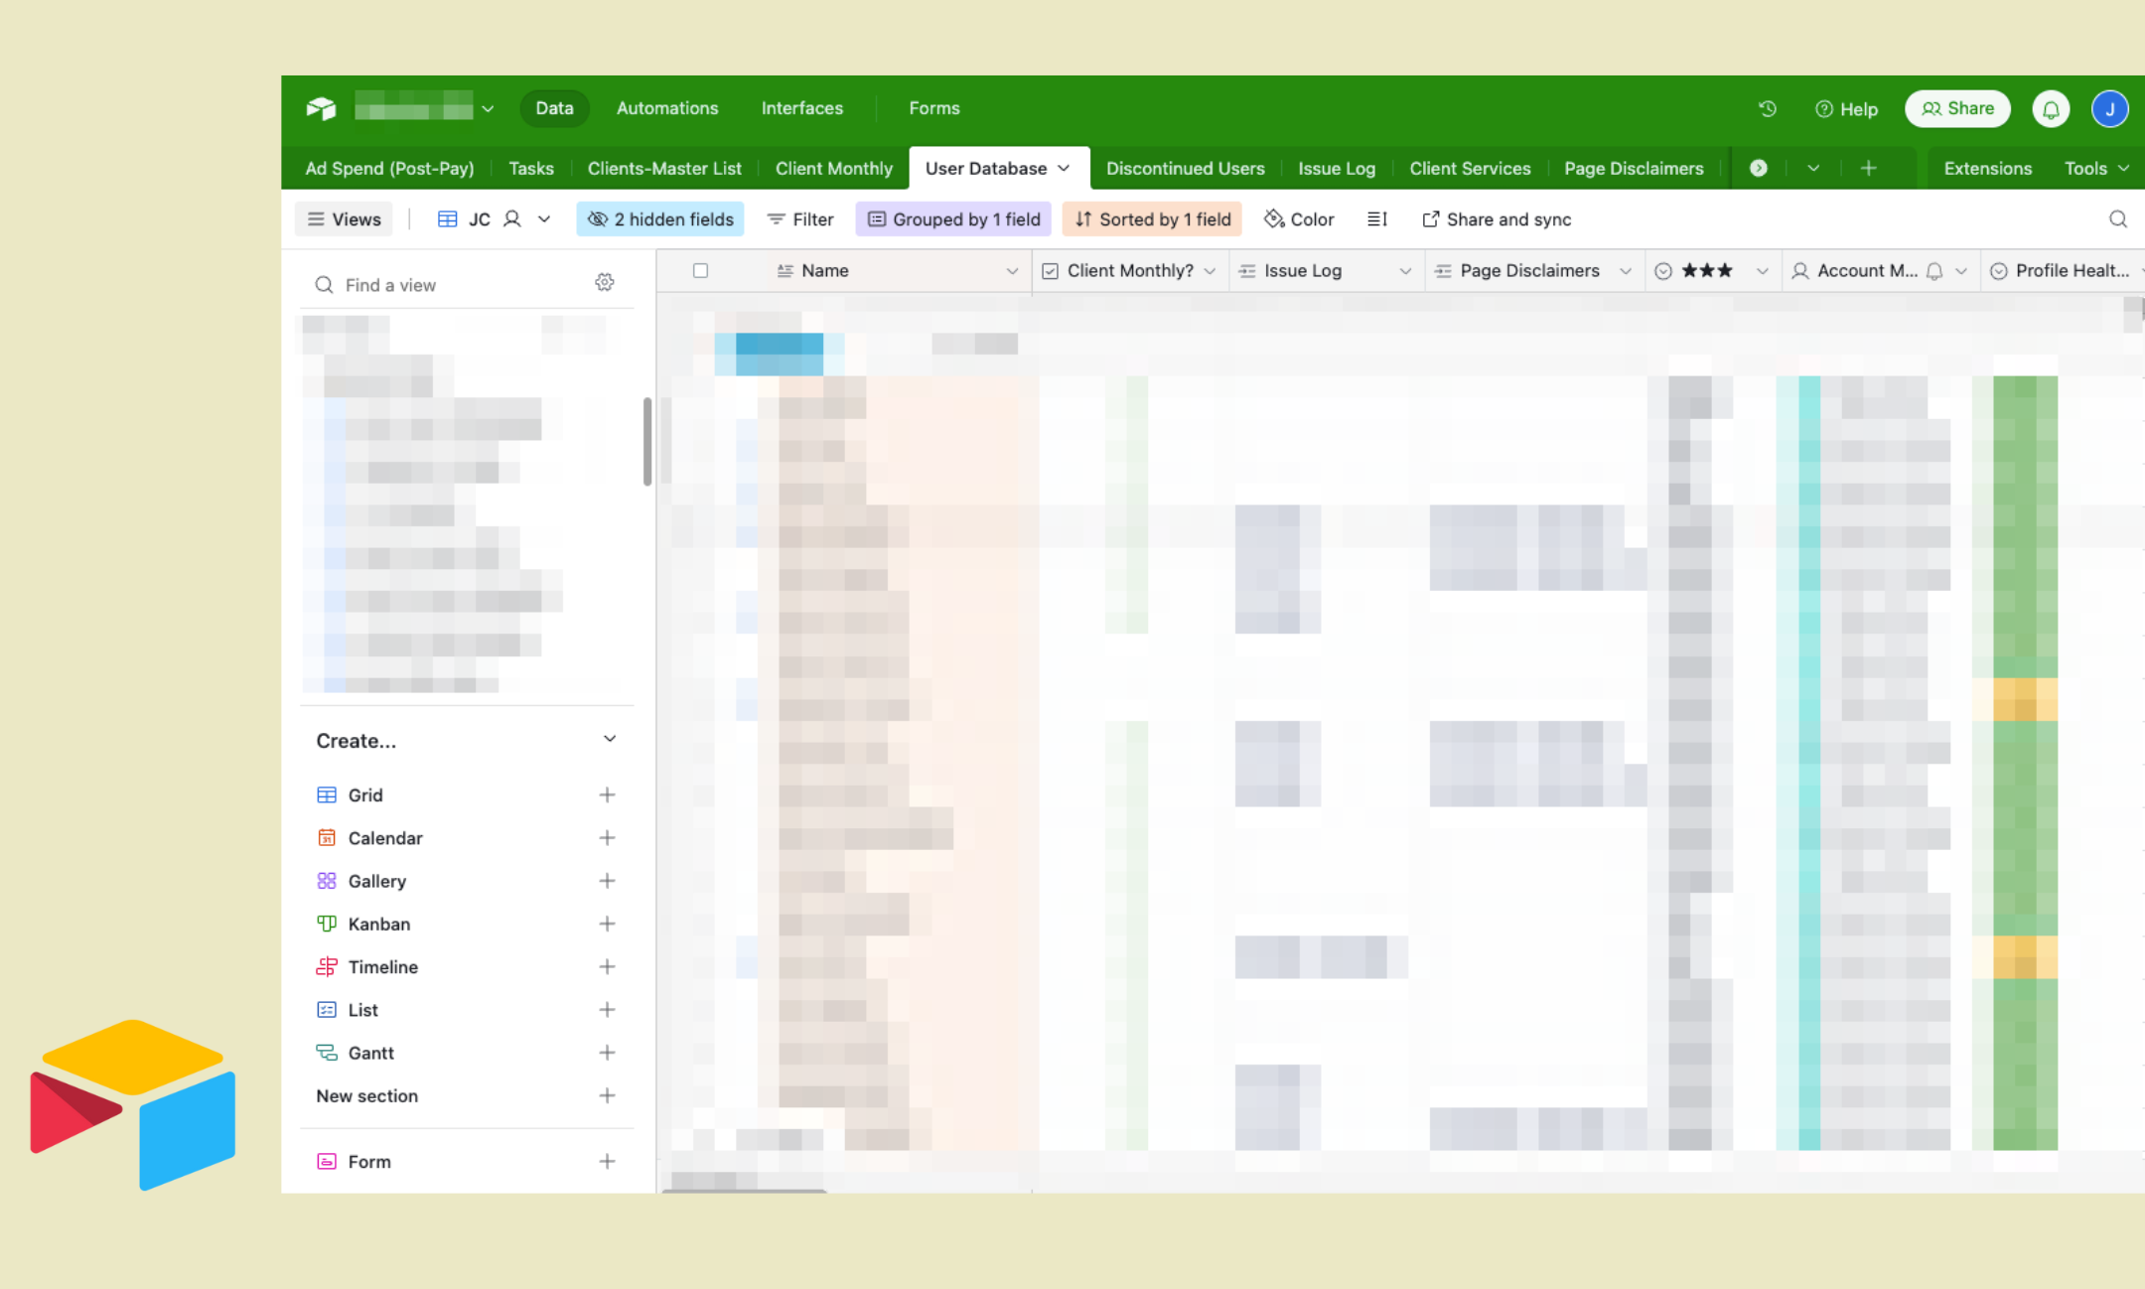The image size is (2145, 1289).
Task: Open the 2 hidden fields toggle
Action: click(660, 219)
